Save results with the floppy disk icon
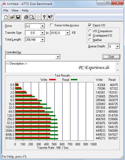This screenshot has height=160, width=125. tap(18, 17)
